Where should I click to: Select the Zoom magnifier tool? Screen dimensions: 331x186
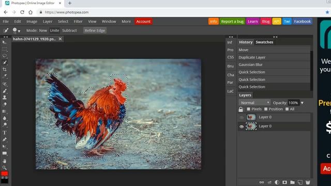[5, 168]
